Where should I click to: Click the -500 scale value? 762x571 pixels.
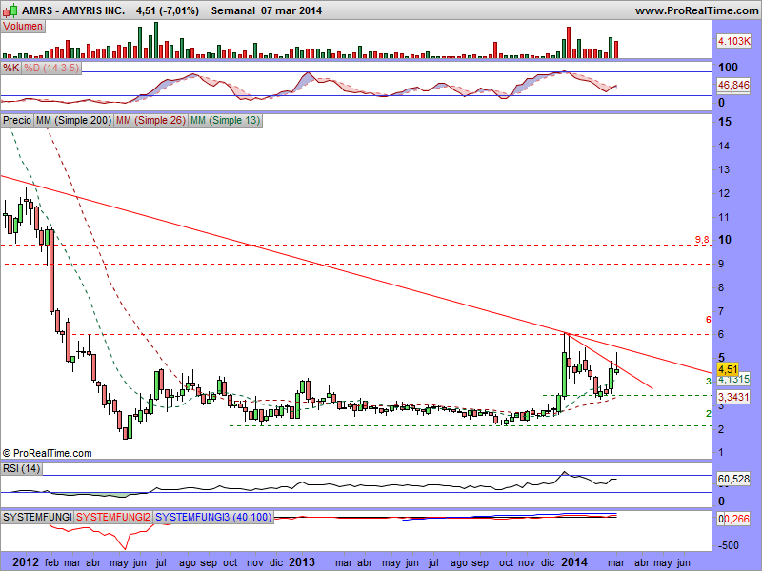729,545
